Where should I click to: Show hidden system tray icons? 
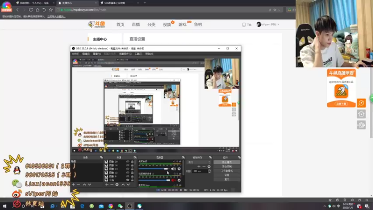click(325, 206)
